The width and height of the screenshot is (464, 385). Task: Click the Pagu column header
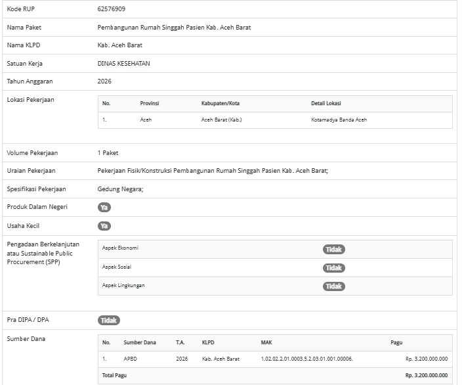[x=396, y=343]
